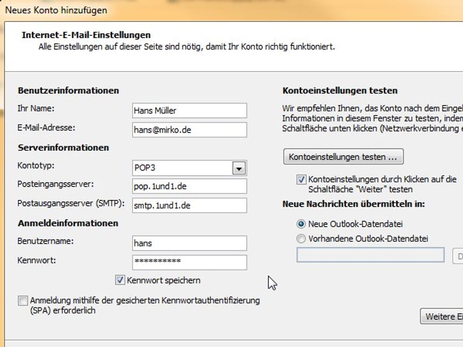Uncheck the Kennwort speichern checkbox
463x347 pixels.
click(120, 280)
